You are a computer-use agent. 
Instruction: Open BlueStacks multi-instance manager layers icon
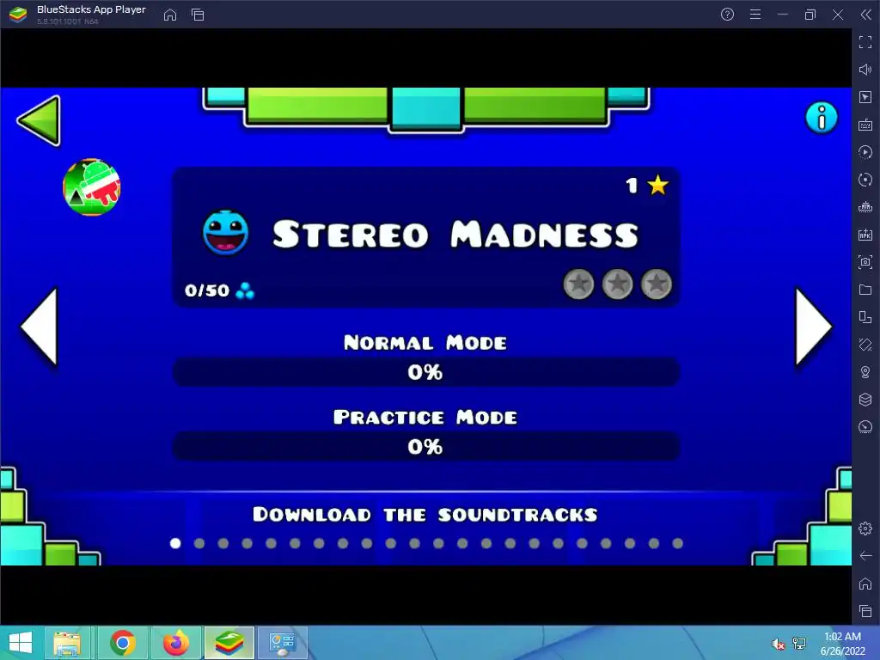coord(865,400)
